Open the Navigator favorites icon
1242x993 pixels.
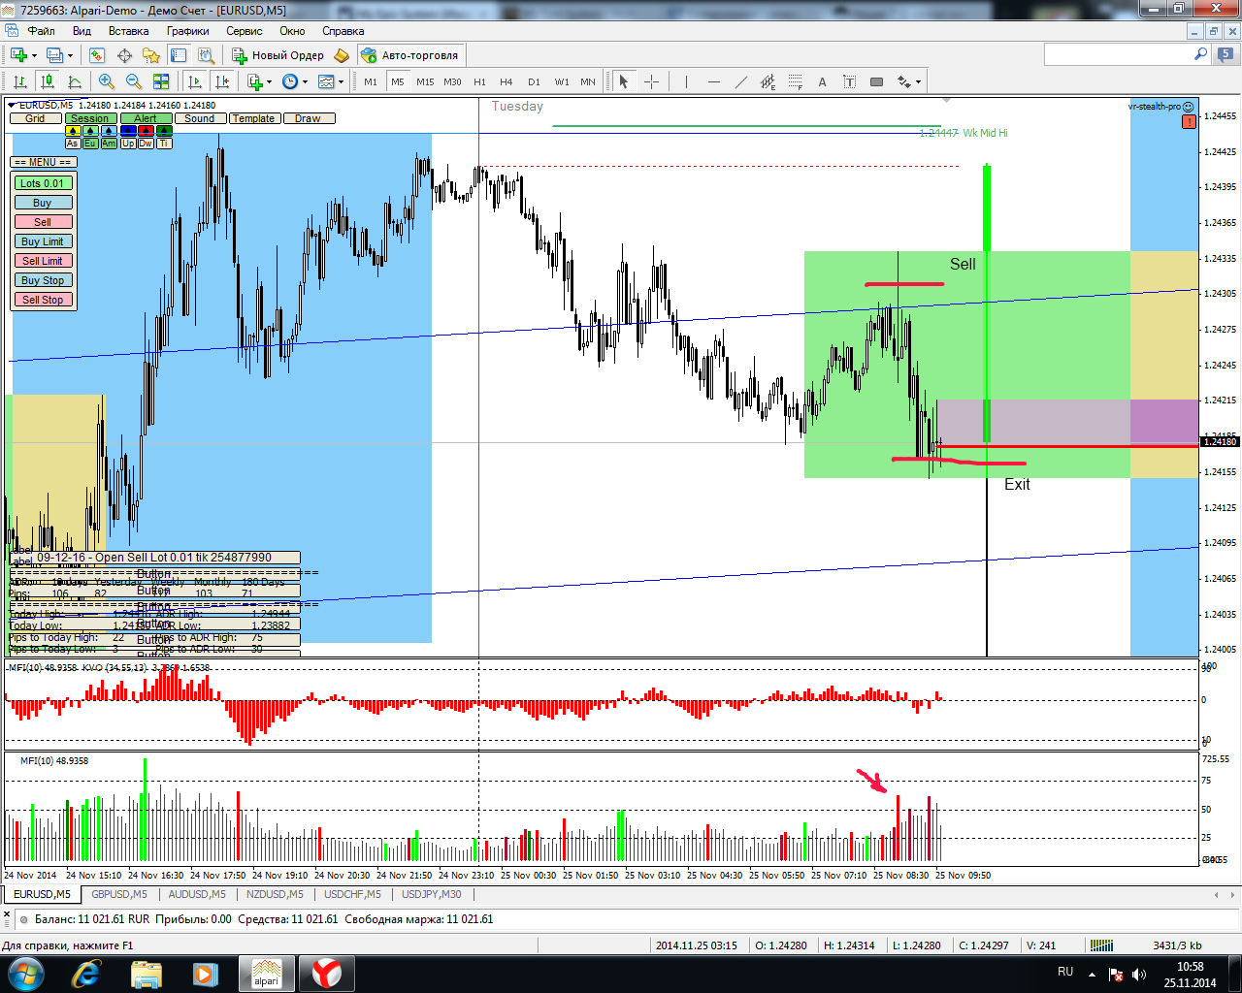(151, 55)
